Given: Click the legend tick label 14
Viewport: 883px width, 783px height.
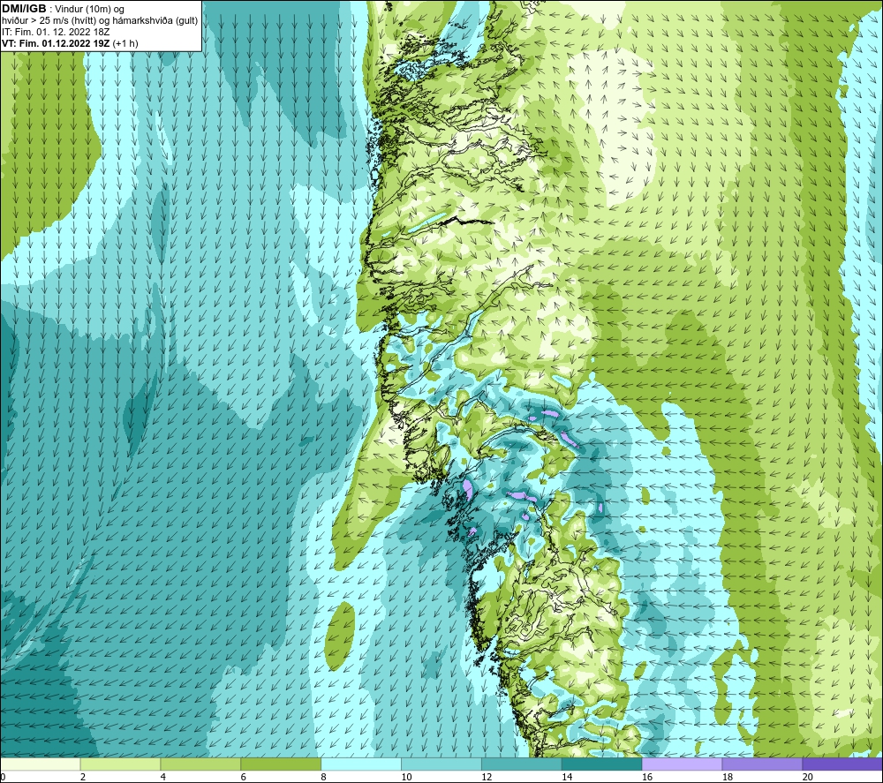Looking at the screenshot, I should point(567,777).
